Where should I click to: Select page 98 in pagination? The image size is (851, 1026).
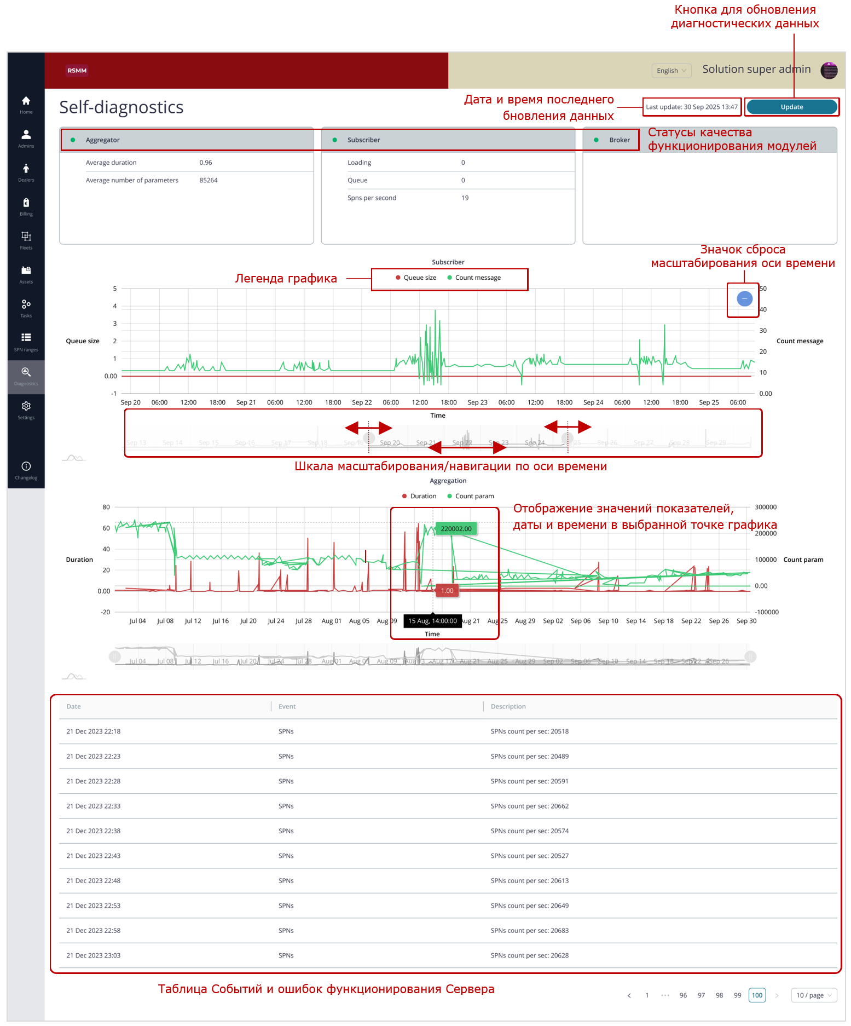719,995
